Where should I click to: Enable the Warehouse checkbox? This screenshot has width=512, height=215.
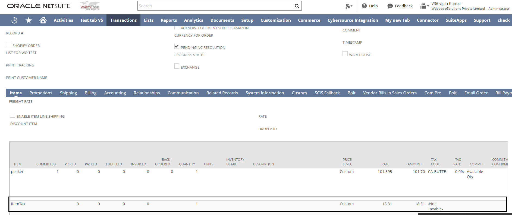tap(345, 54)
